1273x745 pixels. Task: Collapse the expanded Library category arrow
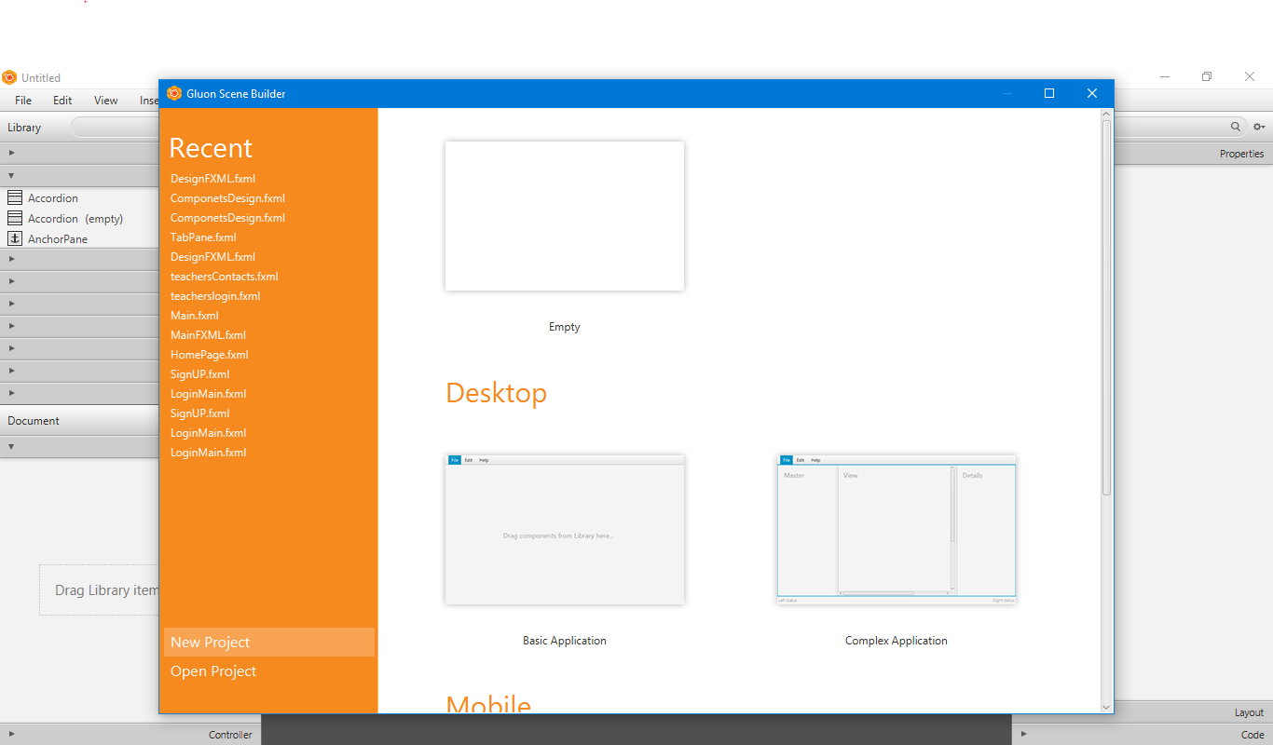pyautogui.click(x=13, y=175)
